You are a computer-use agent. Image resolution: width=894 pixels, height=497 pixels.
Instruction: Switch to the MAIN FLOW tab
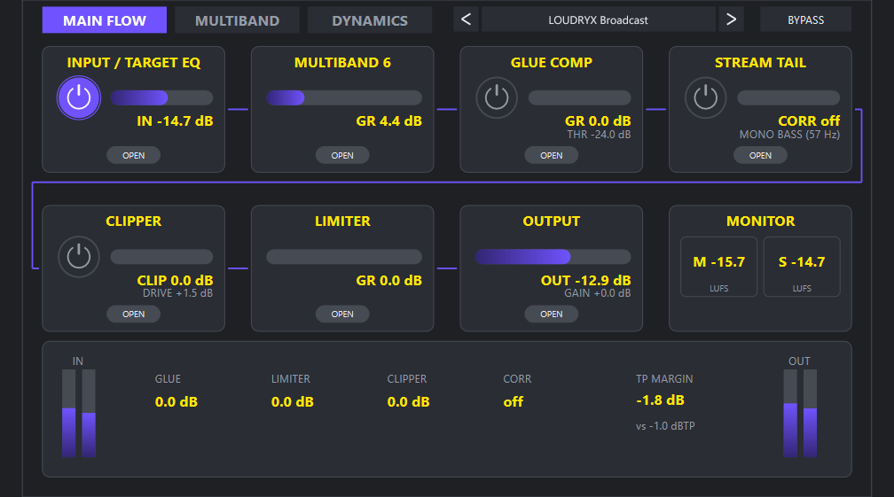click(105, 20)
